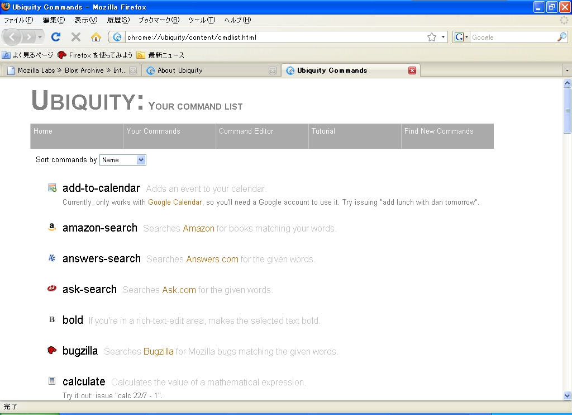Click the vertical scrollbar thumb
This screenshot has height=415, width=572.
[x=568, y=111]
